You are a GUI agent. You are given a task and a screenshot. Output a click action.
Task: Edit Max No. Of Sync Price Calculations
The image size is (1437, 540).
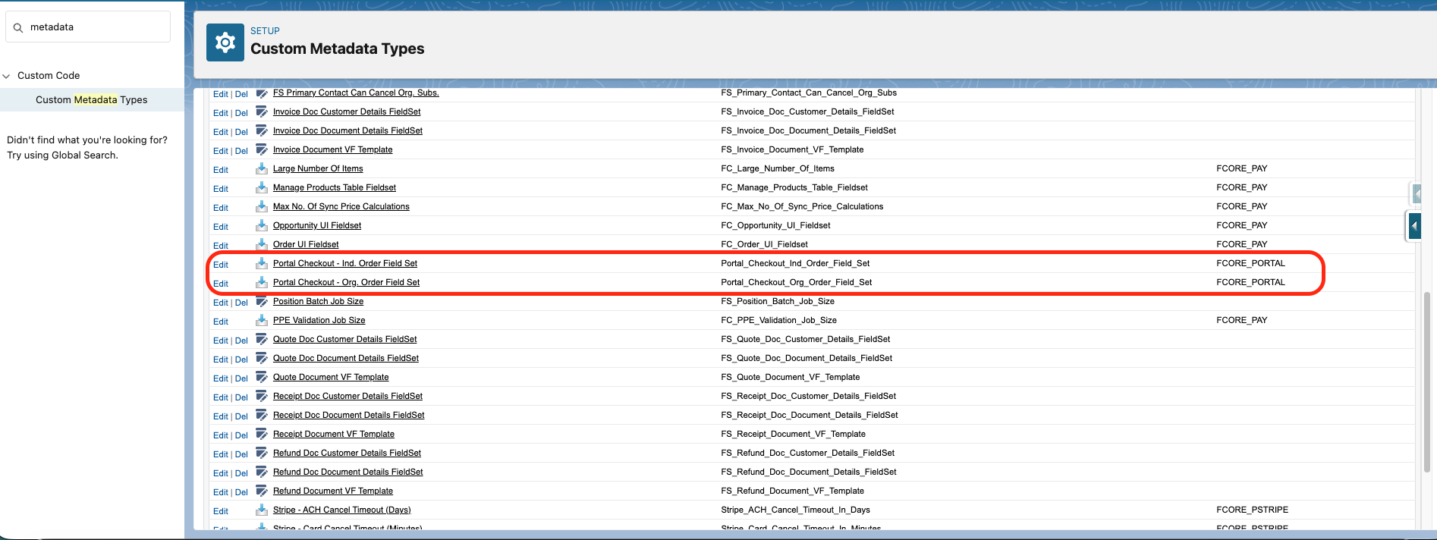[221, 208]
